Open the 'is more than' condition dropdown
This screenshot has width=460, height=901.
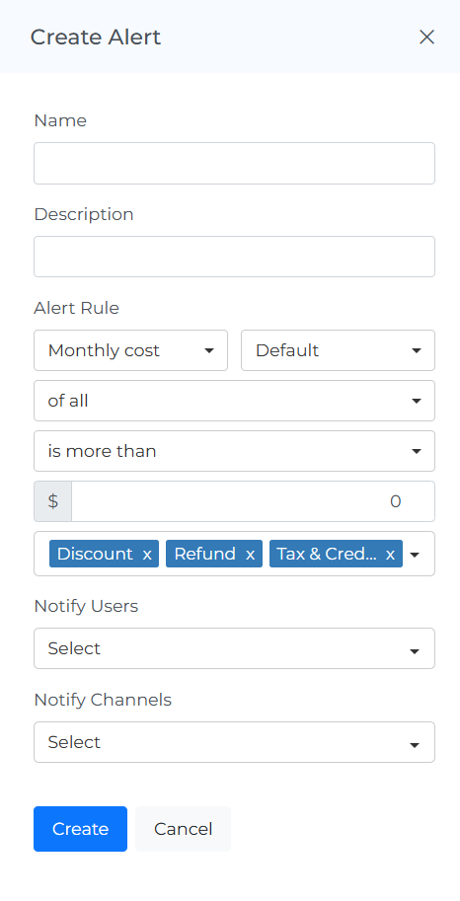click(x=235, y=451)
